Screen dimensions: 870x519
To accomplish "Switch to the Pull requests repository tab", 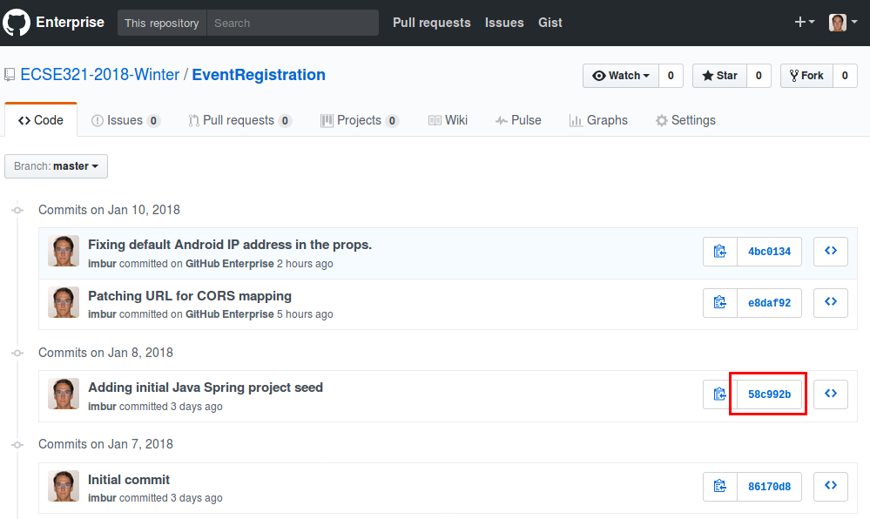I will coord(240,120).
